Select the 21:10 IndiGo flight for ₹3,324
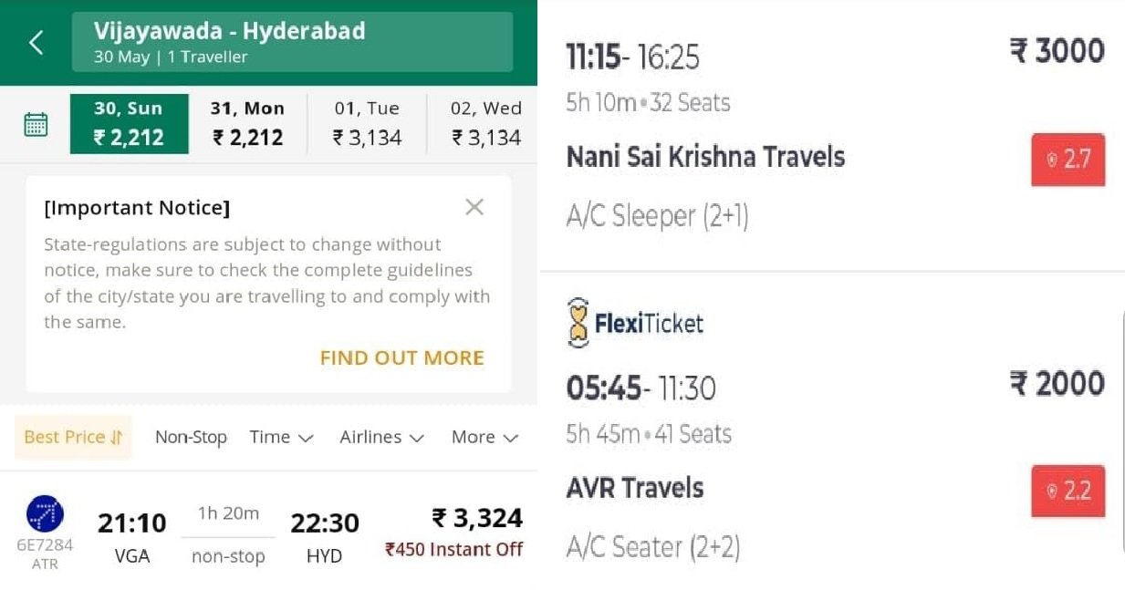The height and width of the screenshot is (590, 1125). [274, 533]
